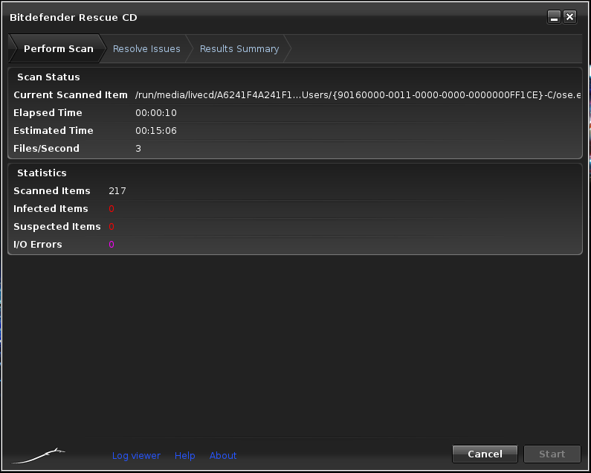
Task: Switch to the Perform Scan tab
Action: 58,48
